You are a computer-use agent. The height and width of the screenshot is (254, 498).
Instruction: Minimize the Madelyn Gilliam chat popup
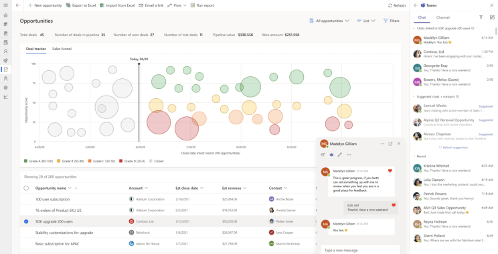point(382,144)
